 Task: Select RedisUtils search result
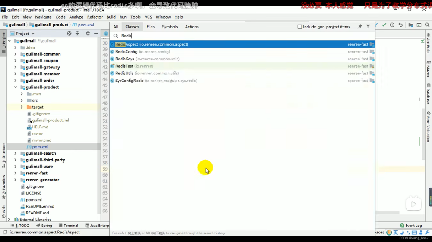coord(242,73)
